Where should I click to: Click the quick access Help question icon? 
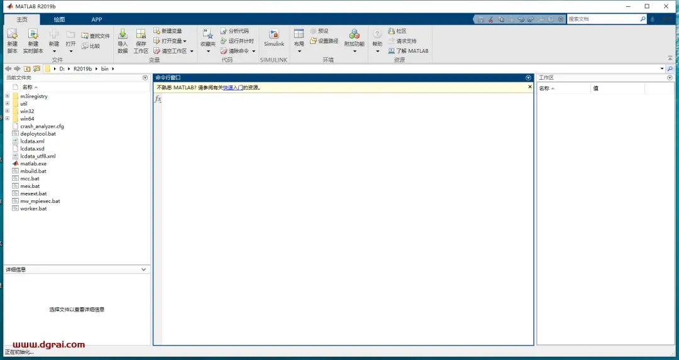click(551, 19)
